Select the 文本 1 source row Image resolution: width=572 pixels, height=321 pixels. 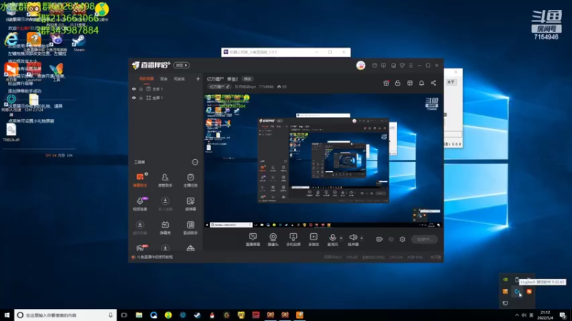pos(165,88)
